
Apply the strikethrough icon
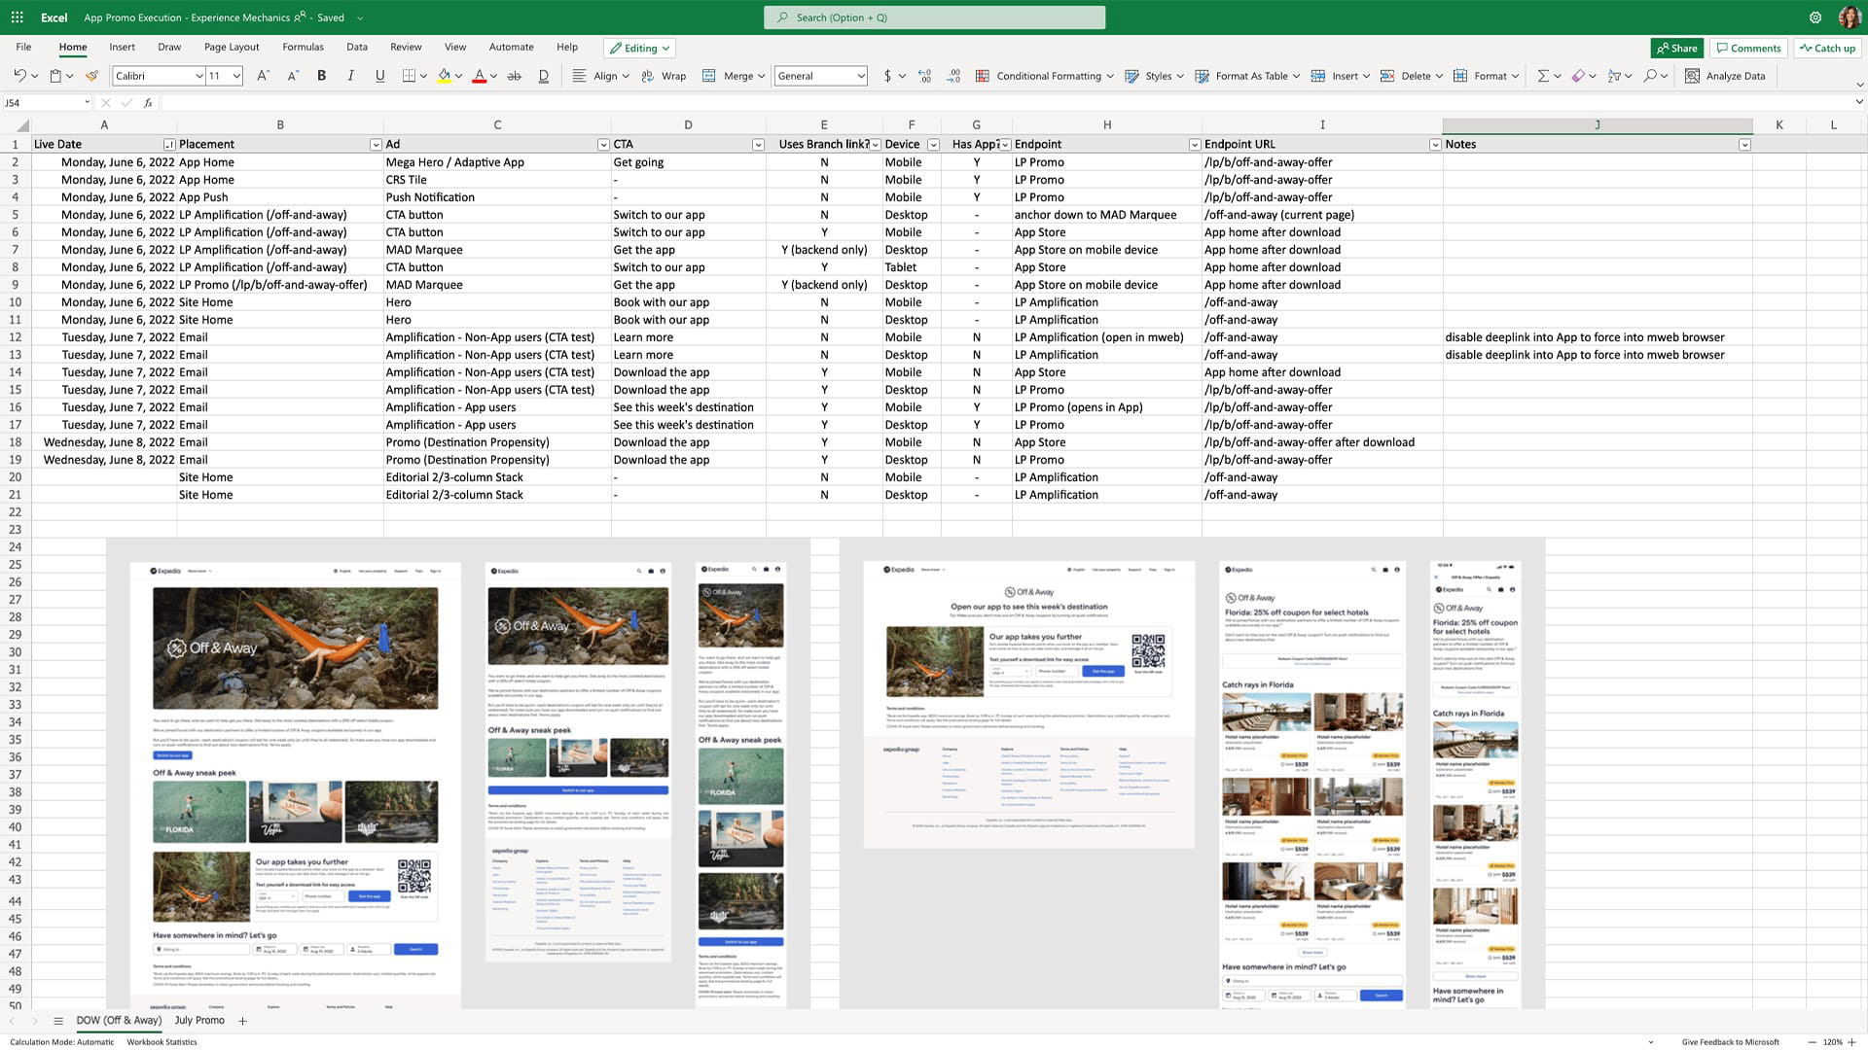pyautogui.click(x=515, y=76)
